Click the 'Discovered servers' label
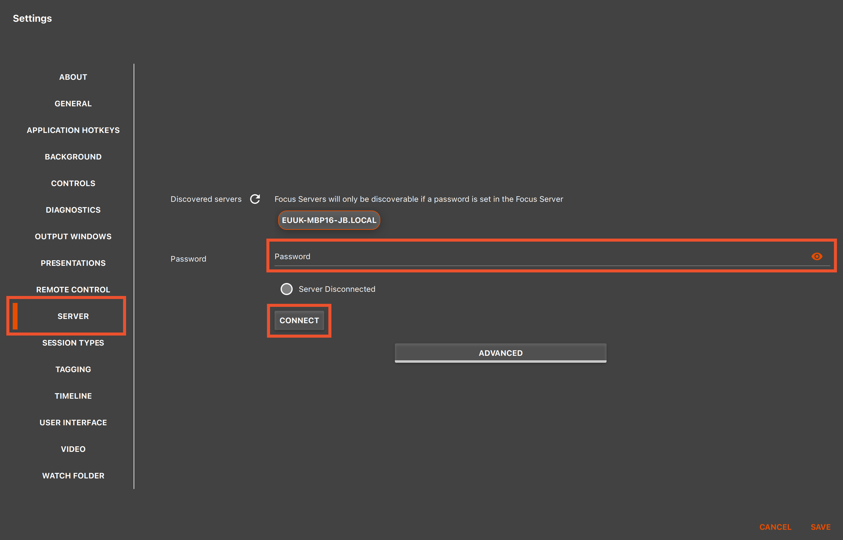The width and height of the screenshot is (843, 540). [206, 199]
